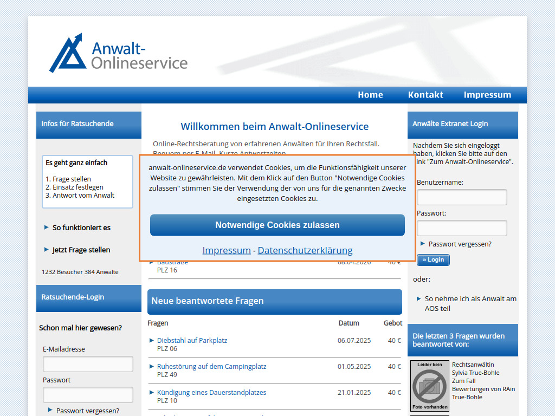Viewport: 555px width, 416px height.
Task: Click the arrow icon beside So funktioniert es
Action: (47, 227)
